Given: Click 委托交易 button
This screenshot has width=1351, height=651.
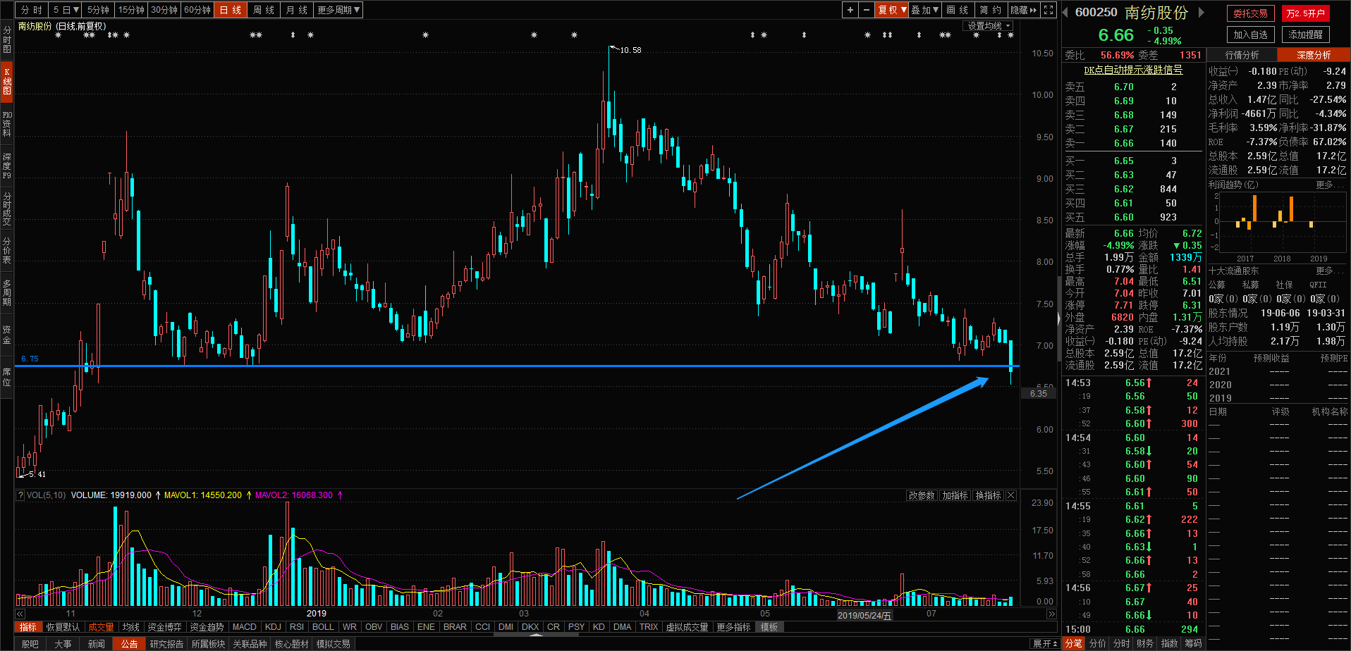Looking at the screenshot, I should pos(1250,13).
